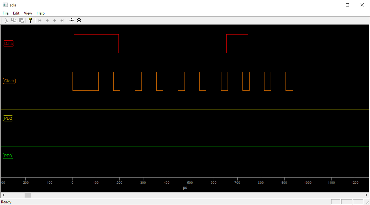Open the Edit menu
The height and width of the screenshot is (205, 370).
pyautogui.click(x=16, y=13)
